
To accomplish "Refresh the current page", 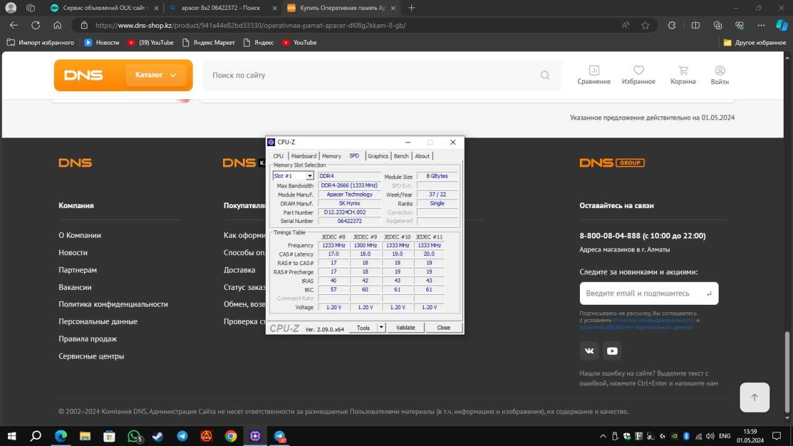I will (x=35, y=25).
